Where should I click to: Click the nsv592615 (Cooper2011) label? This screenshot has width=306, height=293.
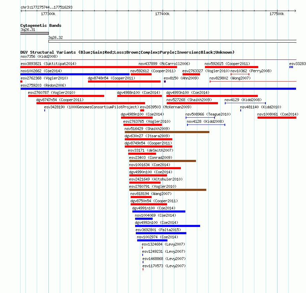(x=227, y=64)
